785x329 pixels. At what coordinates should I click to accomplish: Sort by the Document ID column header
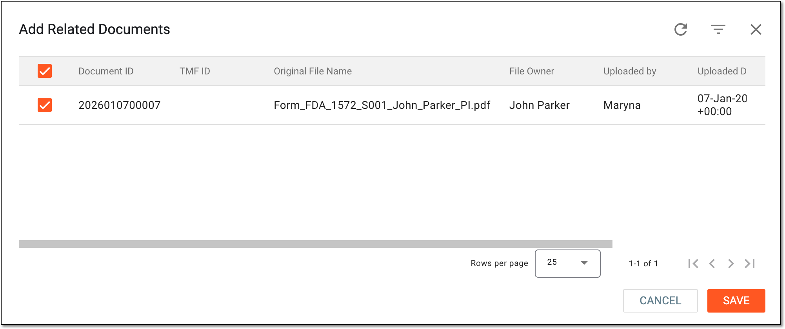(106, 71)
